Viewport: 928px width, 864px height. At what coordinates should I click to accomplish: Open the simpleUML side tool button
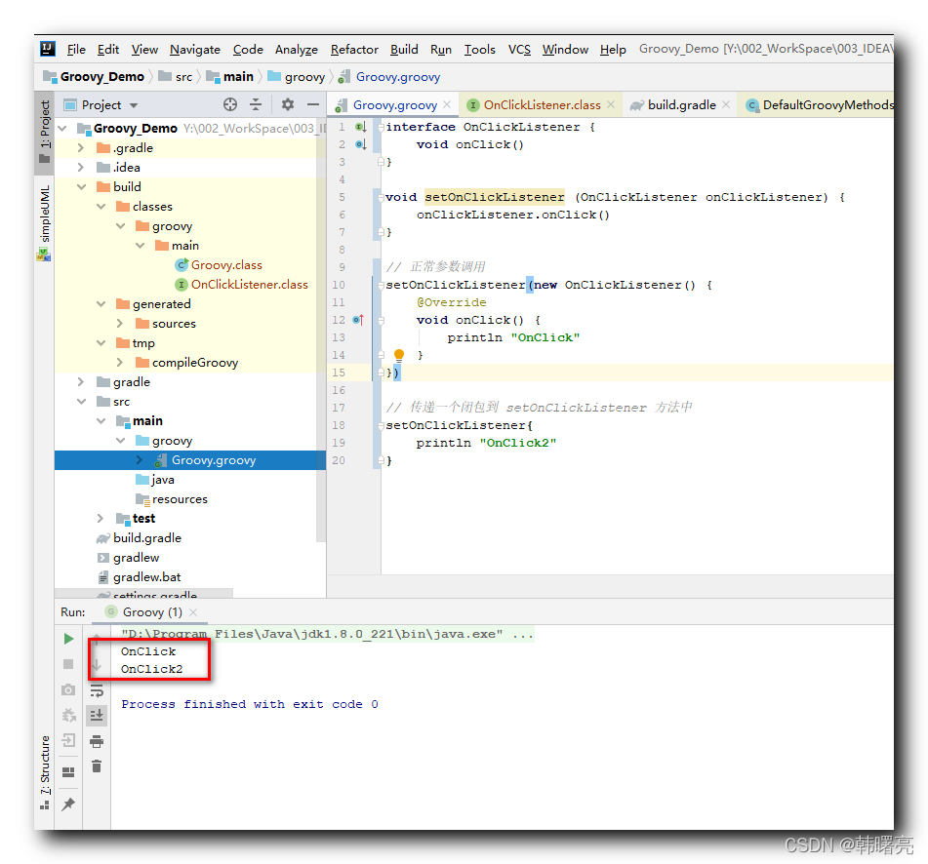point(44,221)
